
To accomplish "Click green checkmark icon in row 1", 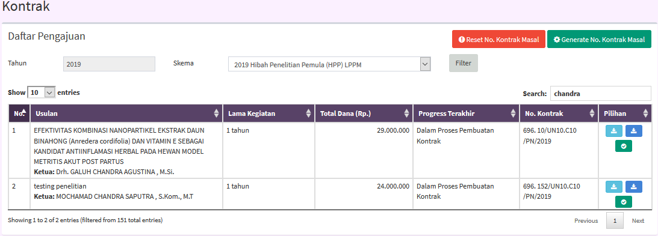I will 624,146.
